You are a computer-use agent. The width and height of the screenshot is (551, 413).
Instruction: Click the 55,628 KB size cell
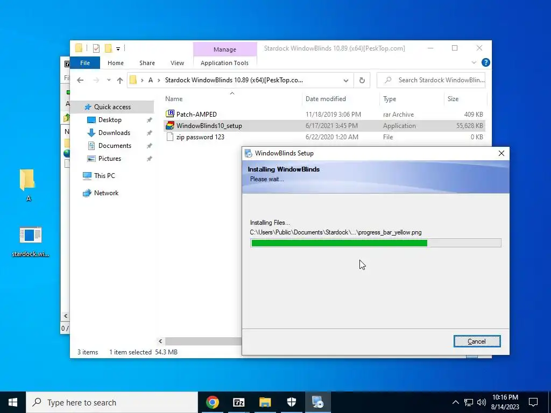tap(469, 126)
